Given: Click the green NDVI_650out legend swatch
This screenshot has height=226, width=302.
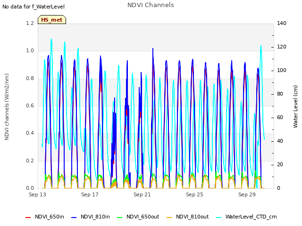Looking at the screenshot, I should pos(120,218).
